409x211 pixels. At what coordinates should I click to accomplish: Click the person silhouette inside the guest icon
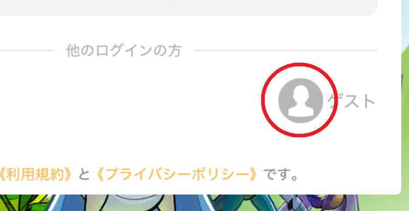pos(301,101)
